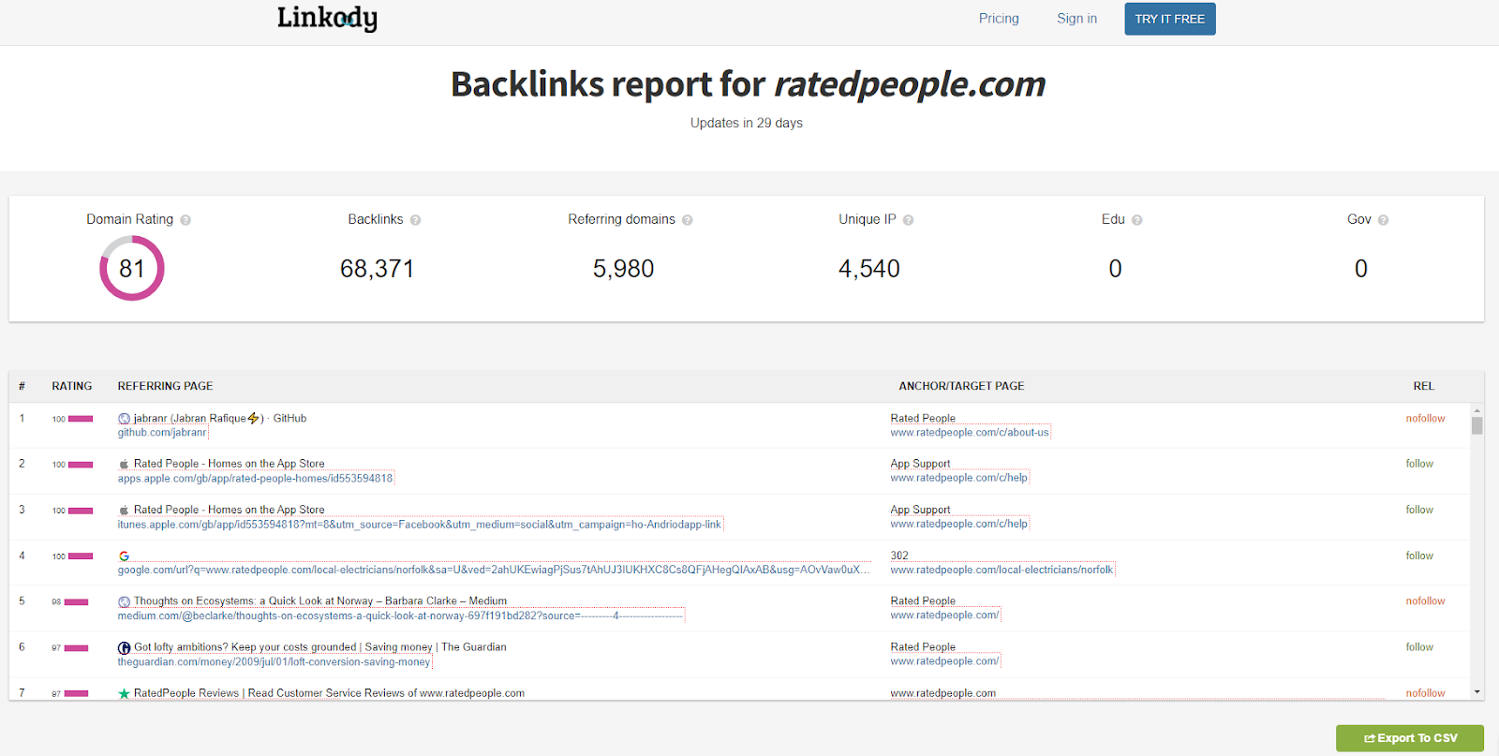Screen dimensions: 1499x756
Task: Open the itunes.apple.com referring page link
Action: [420, 525]
